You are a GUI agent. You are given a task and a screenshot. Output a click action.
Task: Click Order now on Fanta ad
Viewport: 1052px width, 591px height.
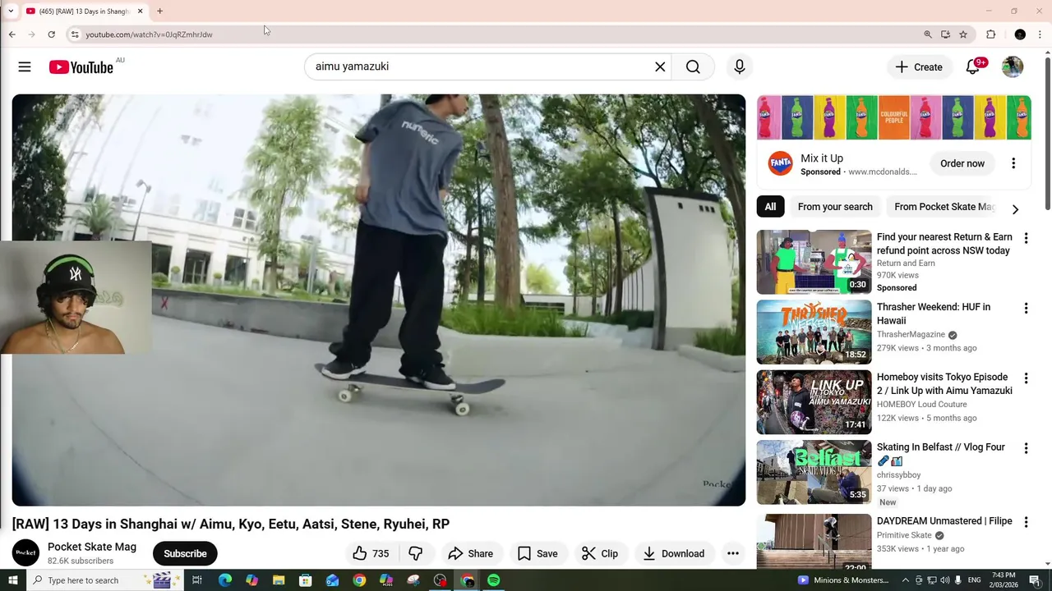tap(962, 163)
